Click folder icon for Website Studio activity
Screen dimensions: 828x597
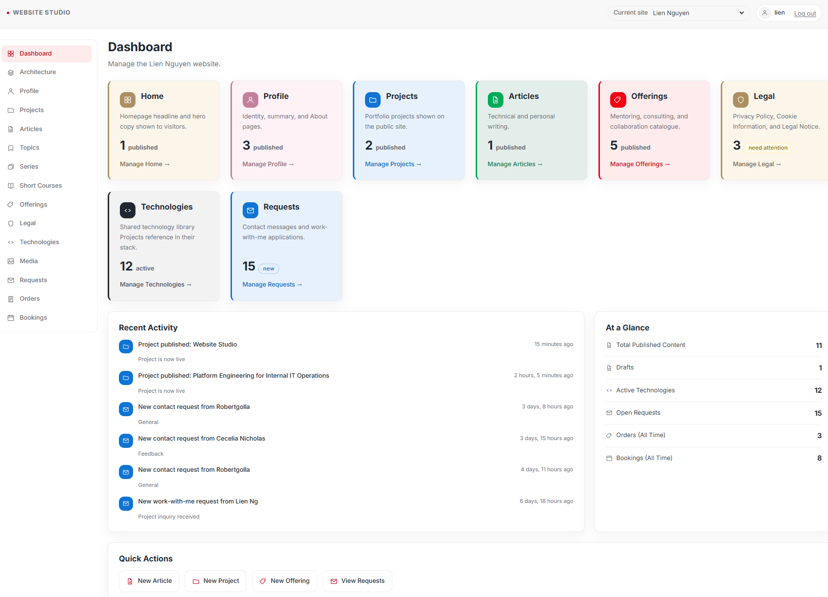pos(126,347)
